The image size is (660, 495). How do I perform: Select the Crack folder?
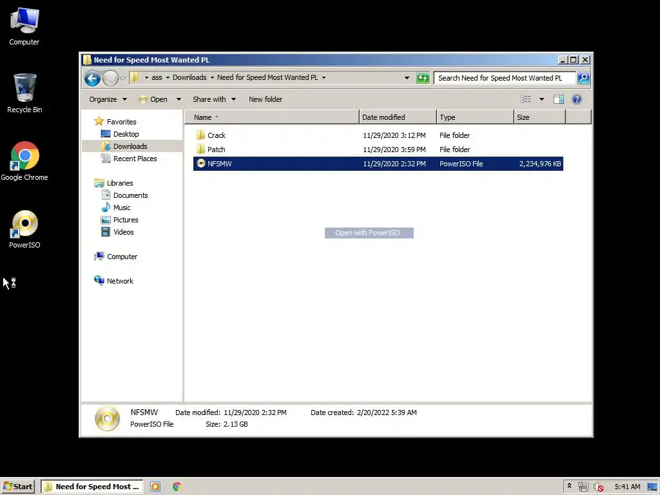click(217, 135)
